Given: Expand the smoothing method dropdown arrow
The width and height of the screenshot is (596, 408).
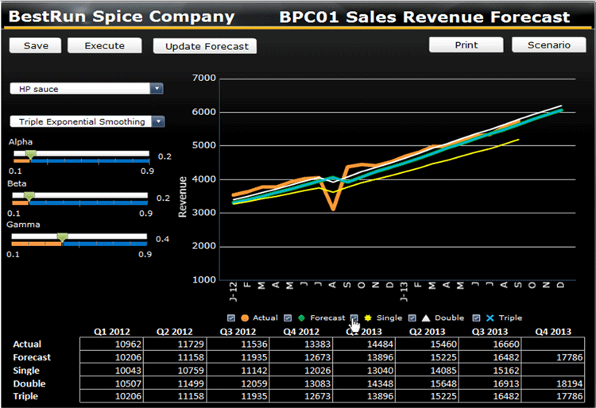Looking at the screenshot, I should coord(158,121).
